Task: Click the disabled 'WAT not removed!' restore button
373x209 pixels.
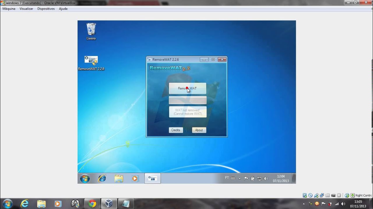Action: 188,112
